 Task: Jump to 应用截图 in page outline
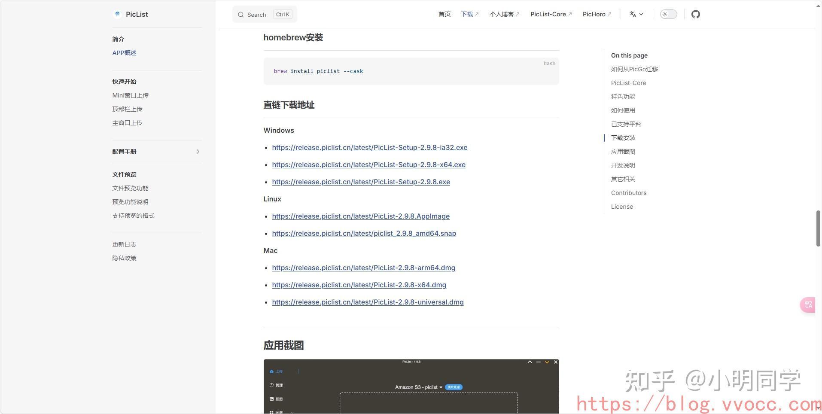click(623, 152)
